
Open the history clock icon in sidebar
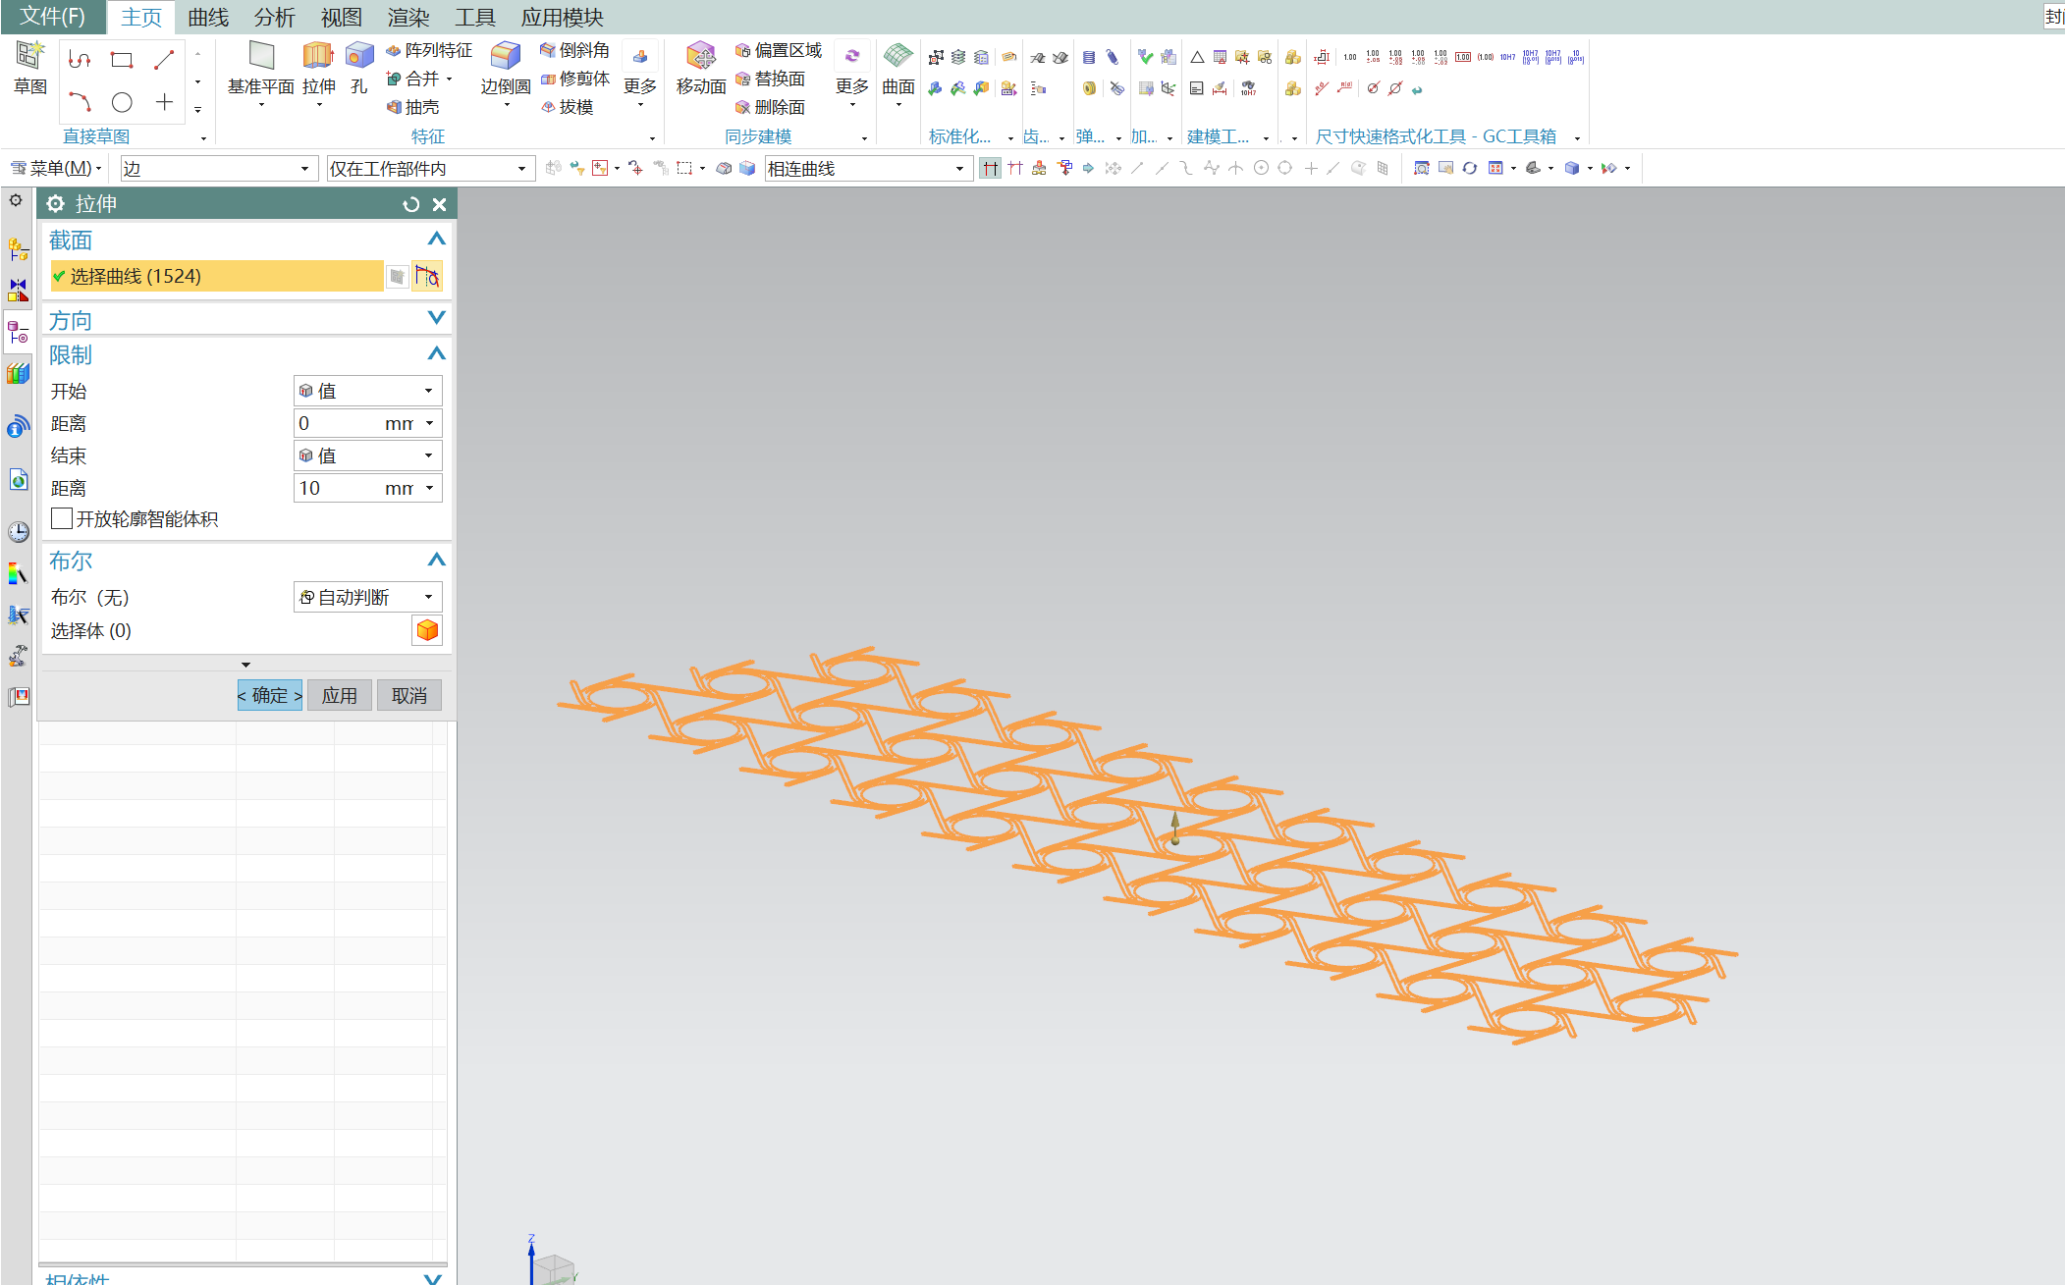[x=19, y=532]
